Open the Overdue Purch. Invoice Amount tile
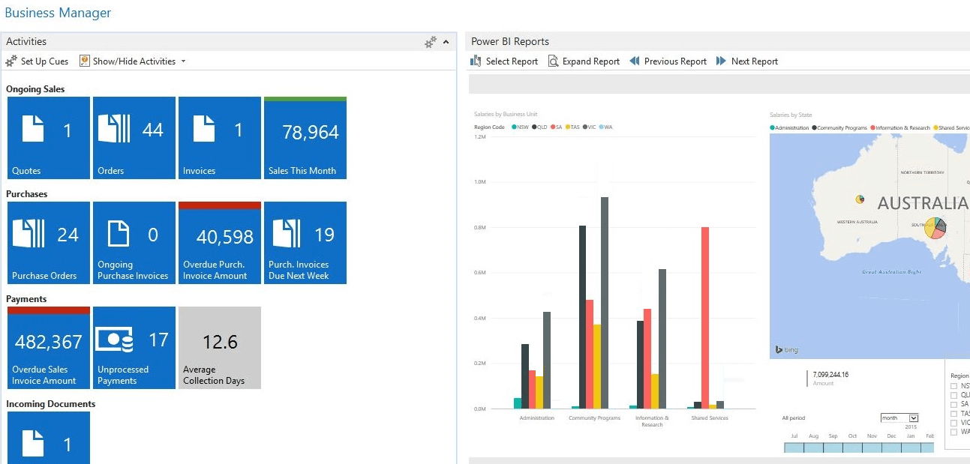 point(220,243)
